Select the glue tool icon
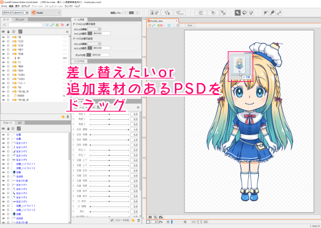 click(x=223, y=13)
